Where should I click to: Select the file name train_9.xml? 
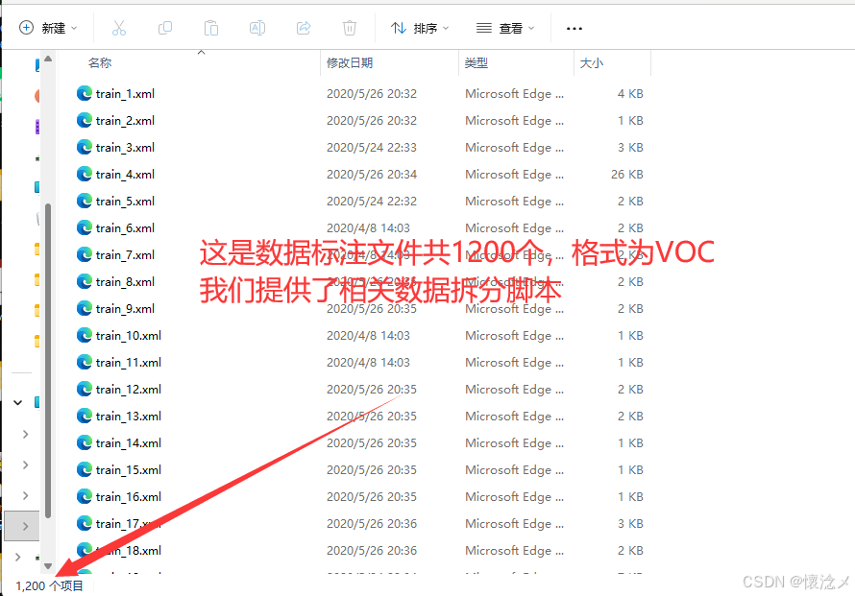coord(125,308)
